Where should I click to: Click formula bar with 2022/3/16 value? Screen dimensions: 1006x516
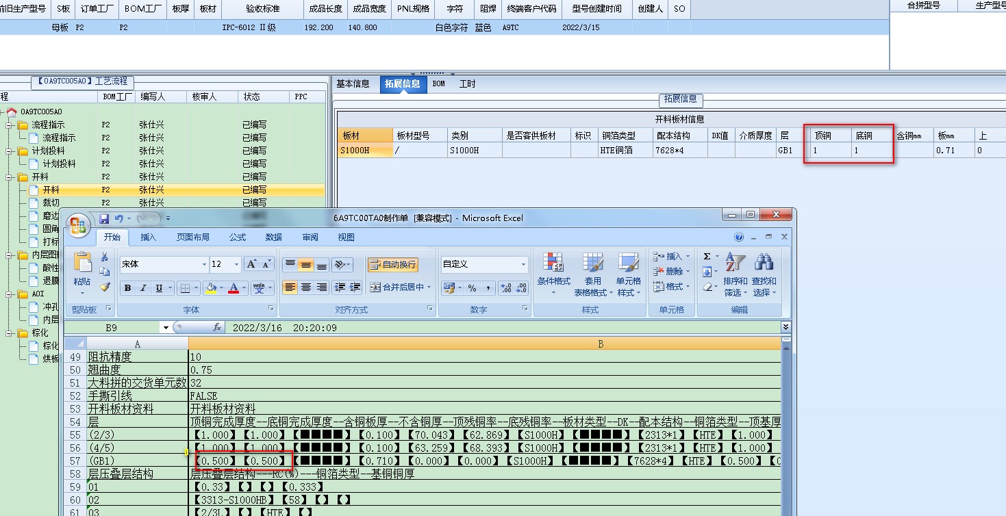point(503,328)
